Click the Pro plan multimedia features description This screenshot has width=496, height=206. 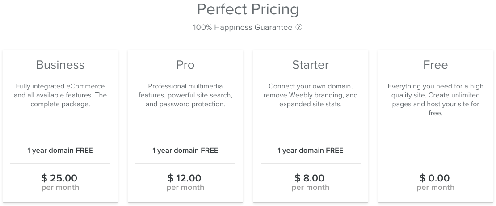point(185,95)
